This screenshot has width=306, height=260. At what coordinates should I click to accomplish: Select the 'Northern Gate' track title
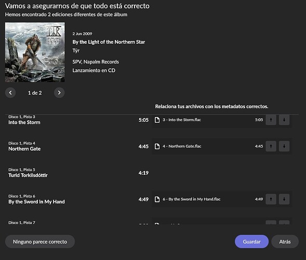click(24, 149)
